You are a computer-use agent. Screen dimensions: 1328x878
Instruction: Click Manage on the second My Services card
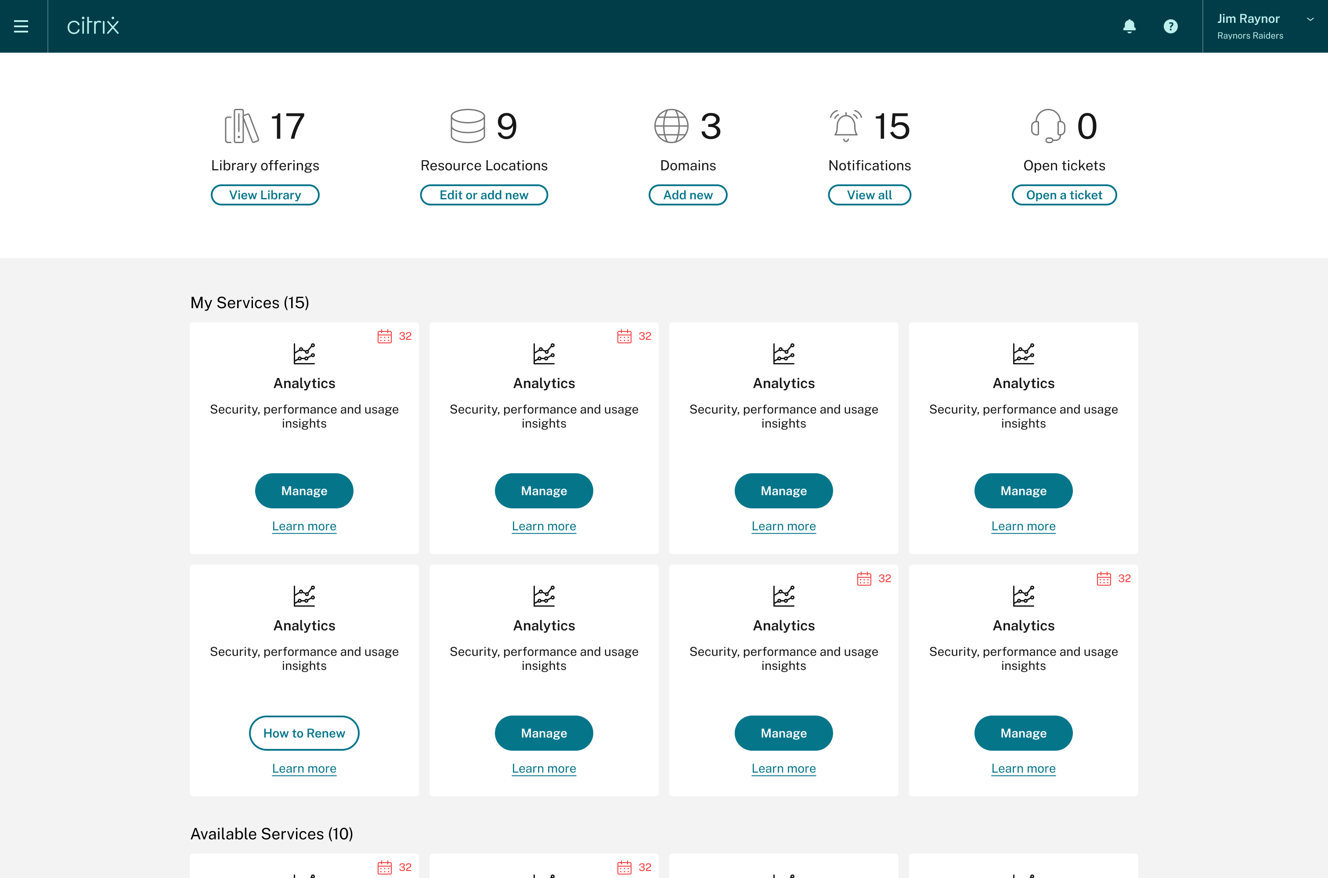[x=544, y=490]
